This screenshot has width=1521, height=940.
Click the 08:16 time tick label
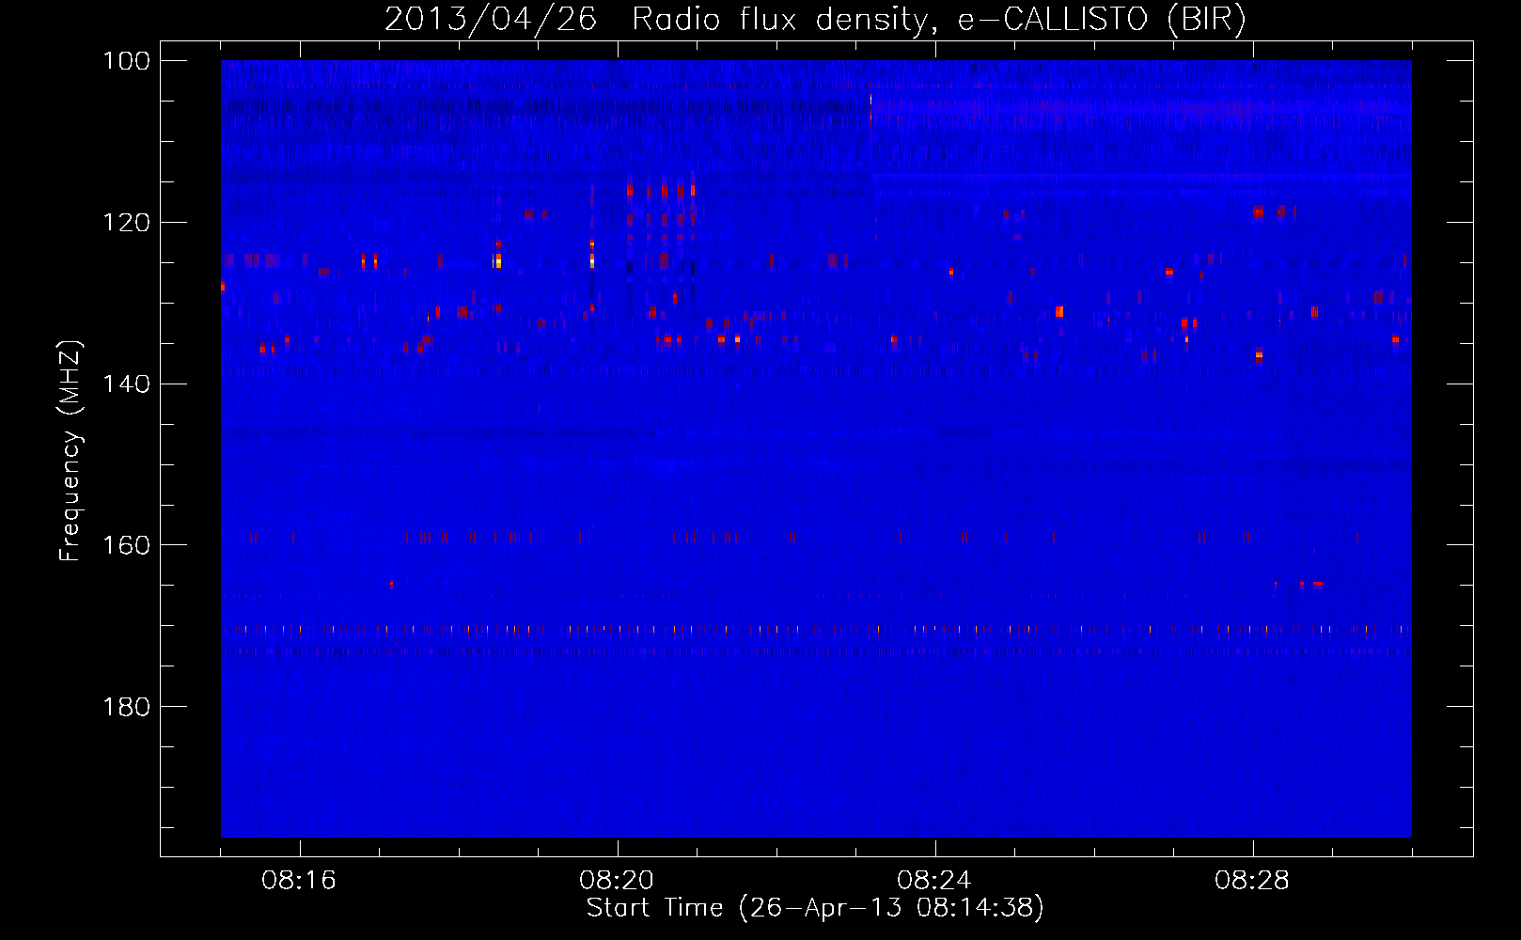click(x=299, y=881)
